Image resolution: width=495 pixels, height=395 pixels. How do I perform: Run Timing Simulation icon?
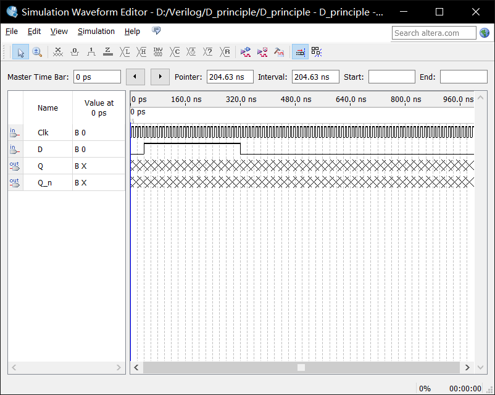tap(262, 52)
